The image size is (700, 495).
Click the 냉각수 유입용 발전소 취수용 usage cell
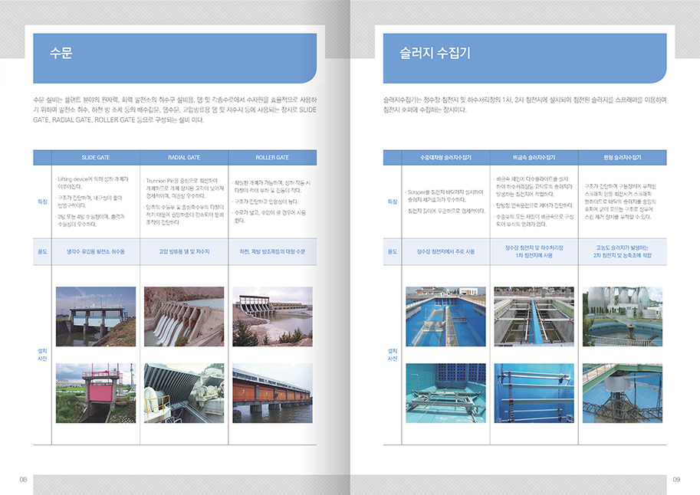96,251
